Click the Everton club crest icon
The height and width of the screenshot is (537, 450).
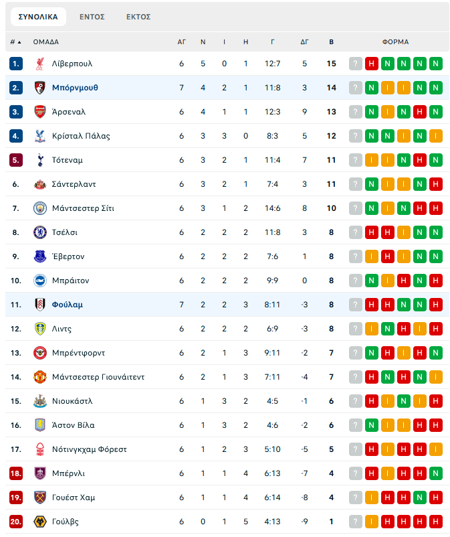tap(39, 256)
